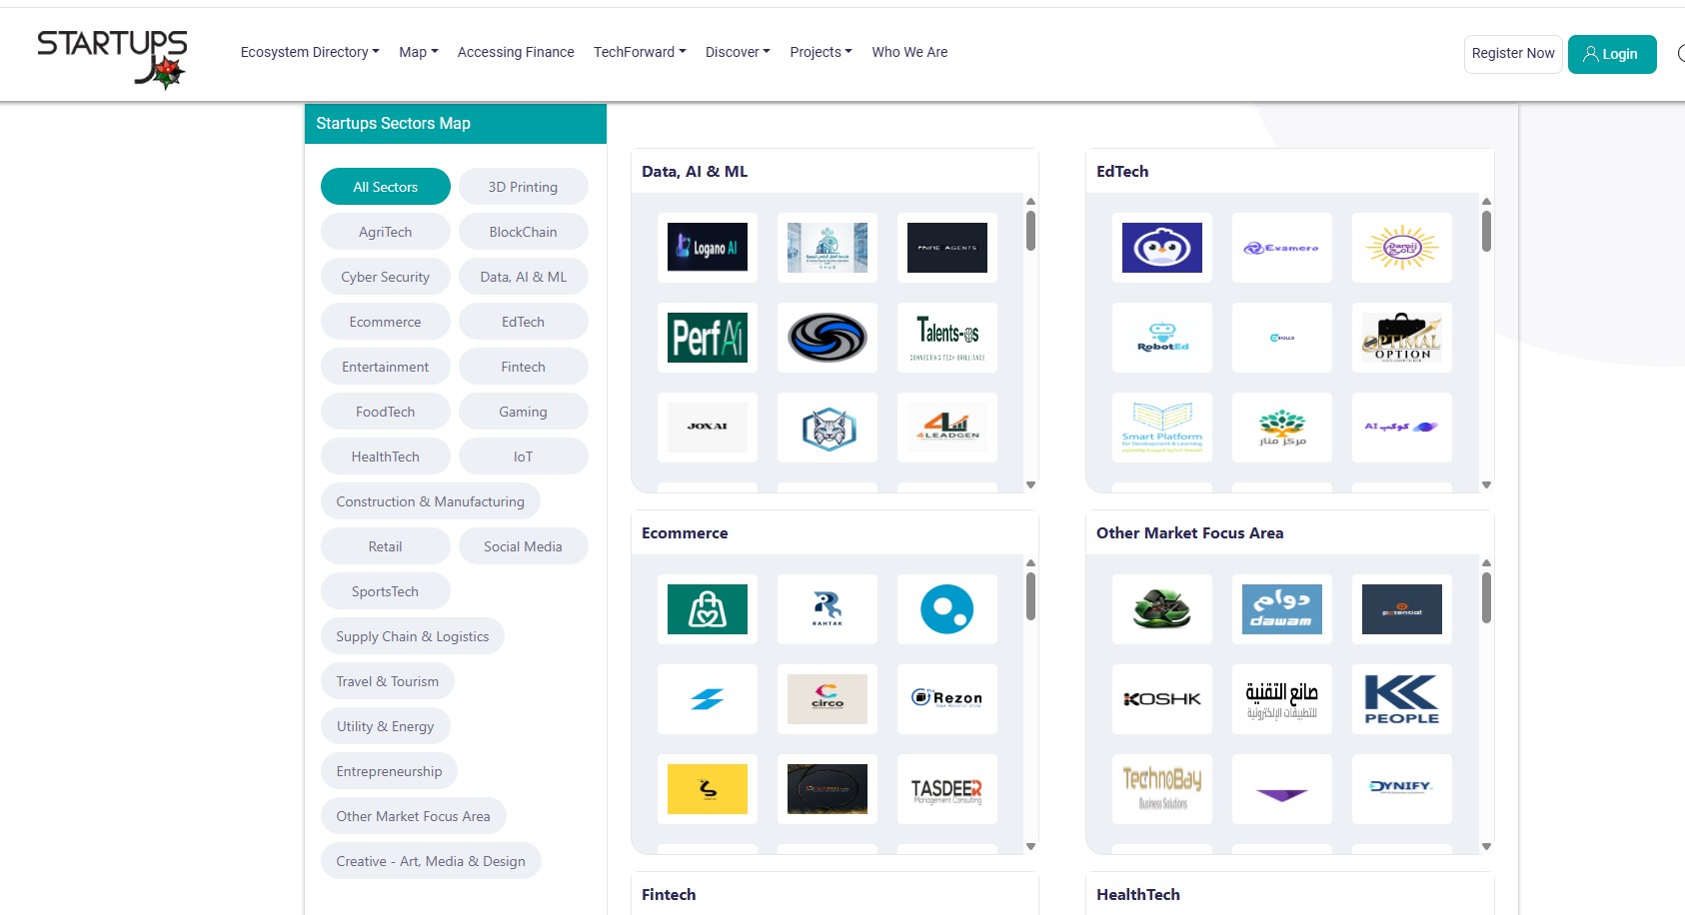Toggle the AgriTech sector filter
The width and height of the screenshot is (1685, 915).
tap(386, 232)
